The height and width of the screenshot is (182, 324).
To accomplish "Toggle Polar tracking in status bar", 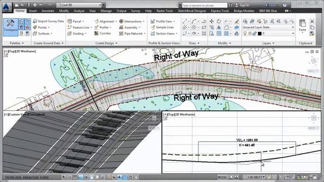I will click(x=86, y=177).
